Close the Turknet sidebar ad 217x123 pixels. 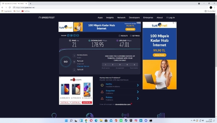pyautogui.click(x=175, y=23)
